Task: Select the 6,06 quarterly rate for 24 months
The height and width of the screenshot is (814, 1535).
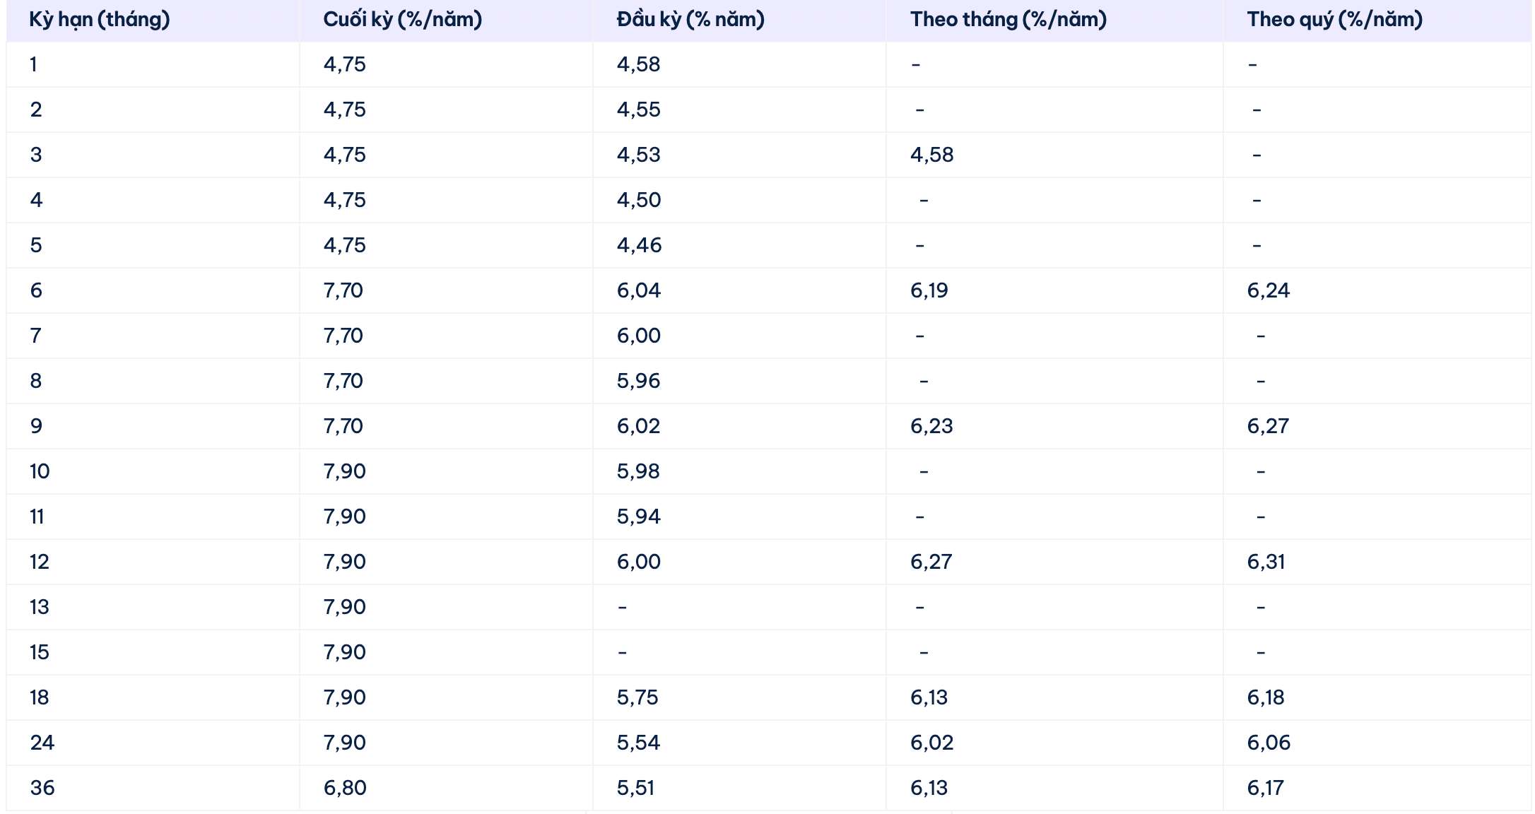Action: point(1269,743)
